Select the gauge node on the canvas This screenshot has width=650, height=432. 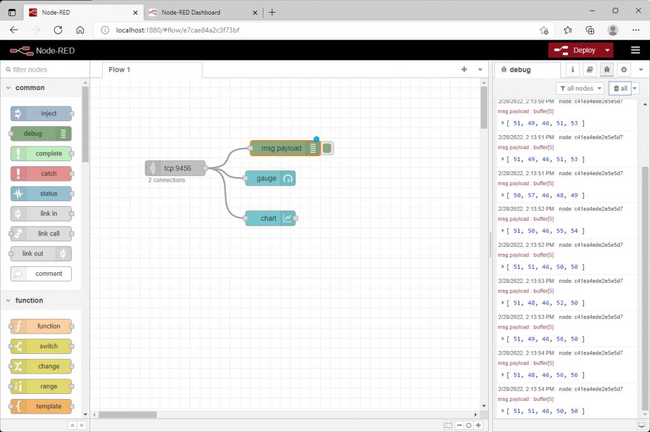[270, 178]
